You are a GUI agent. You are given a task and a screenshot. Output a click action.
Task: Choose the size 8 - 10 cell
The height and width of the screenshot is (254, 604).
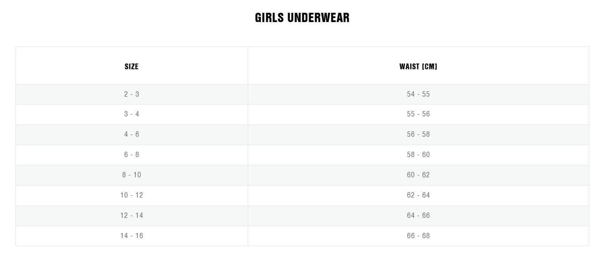point(132,175)
